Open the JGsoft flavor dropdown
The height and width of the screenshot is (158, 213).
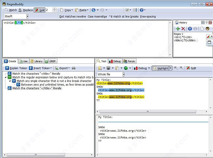point(27,16)
